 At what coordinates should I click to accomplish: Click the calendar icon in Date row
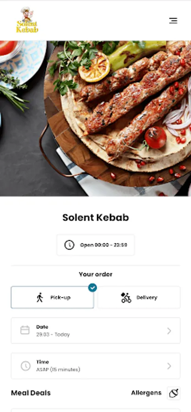click(25, 330)
